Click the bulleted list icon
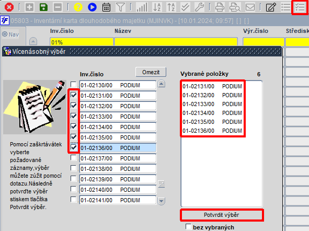 (286, 7)
